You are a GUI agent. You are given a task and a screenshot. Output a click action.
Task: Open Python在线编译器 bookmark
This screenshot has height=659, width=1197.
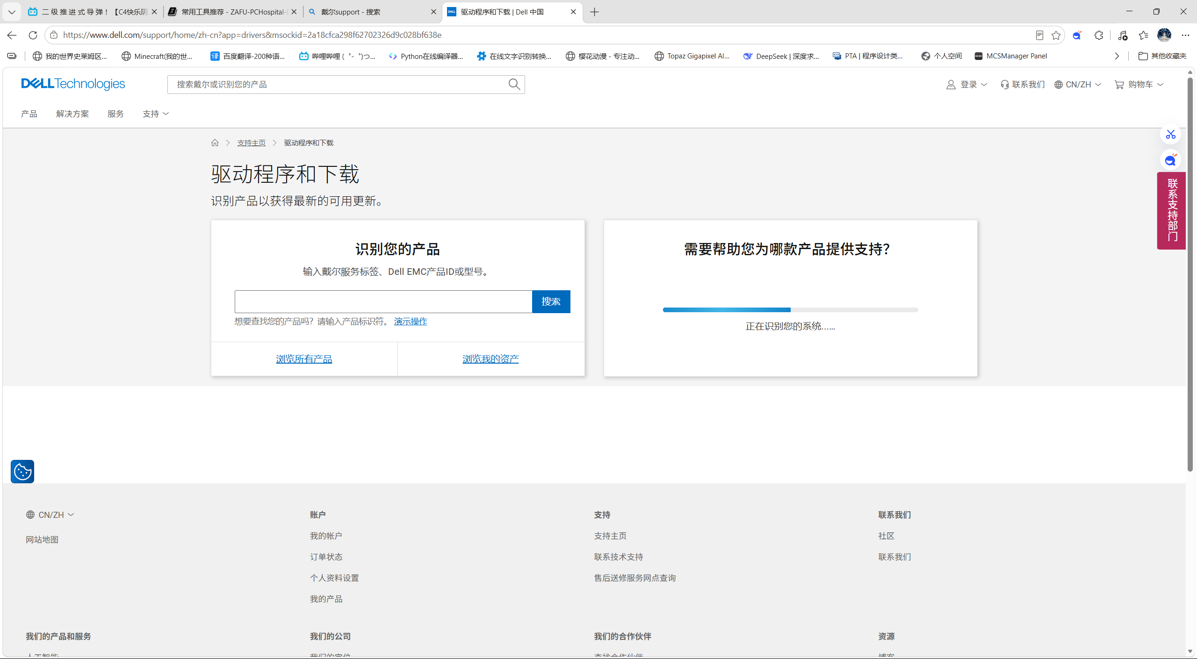click(x=425, y=56)
